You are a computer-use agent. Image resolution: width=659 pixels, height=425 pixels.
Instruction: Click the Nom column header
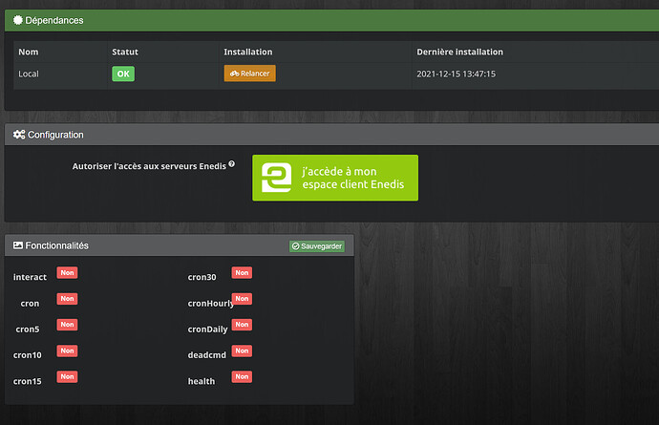pos(28,52)
